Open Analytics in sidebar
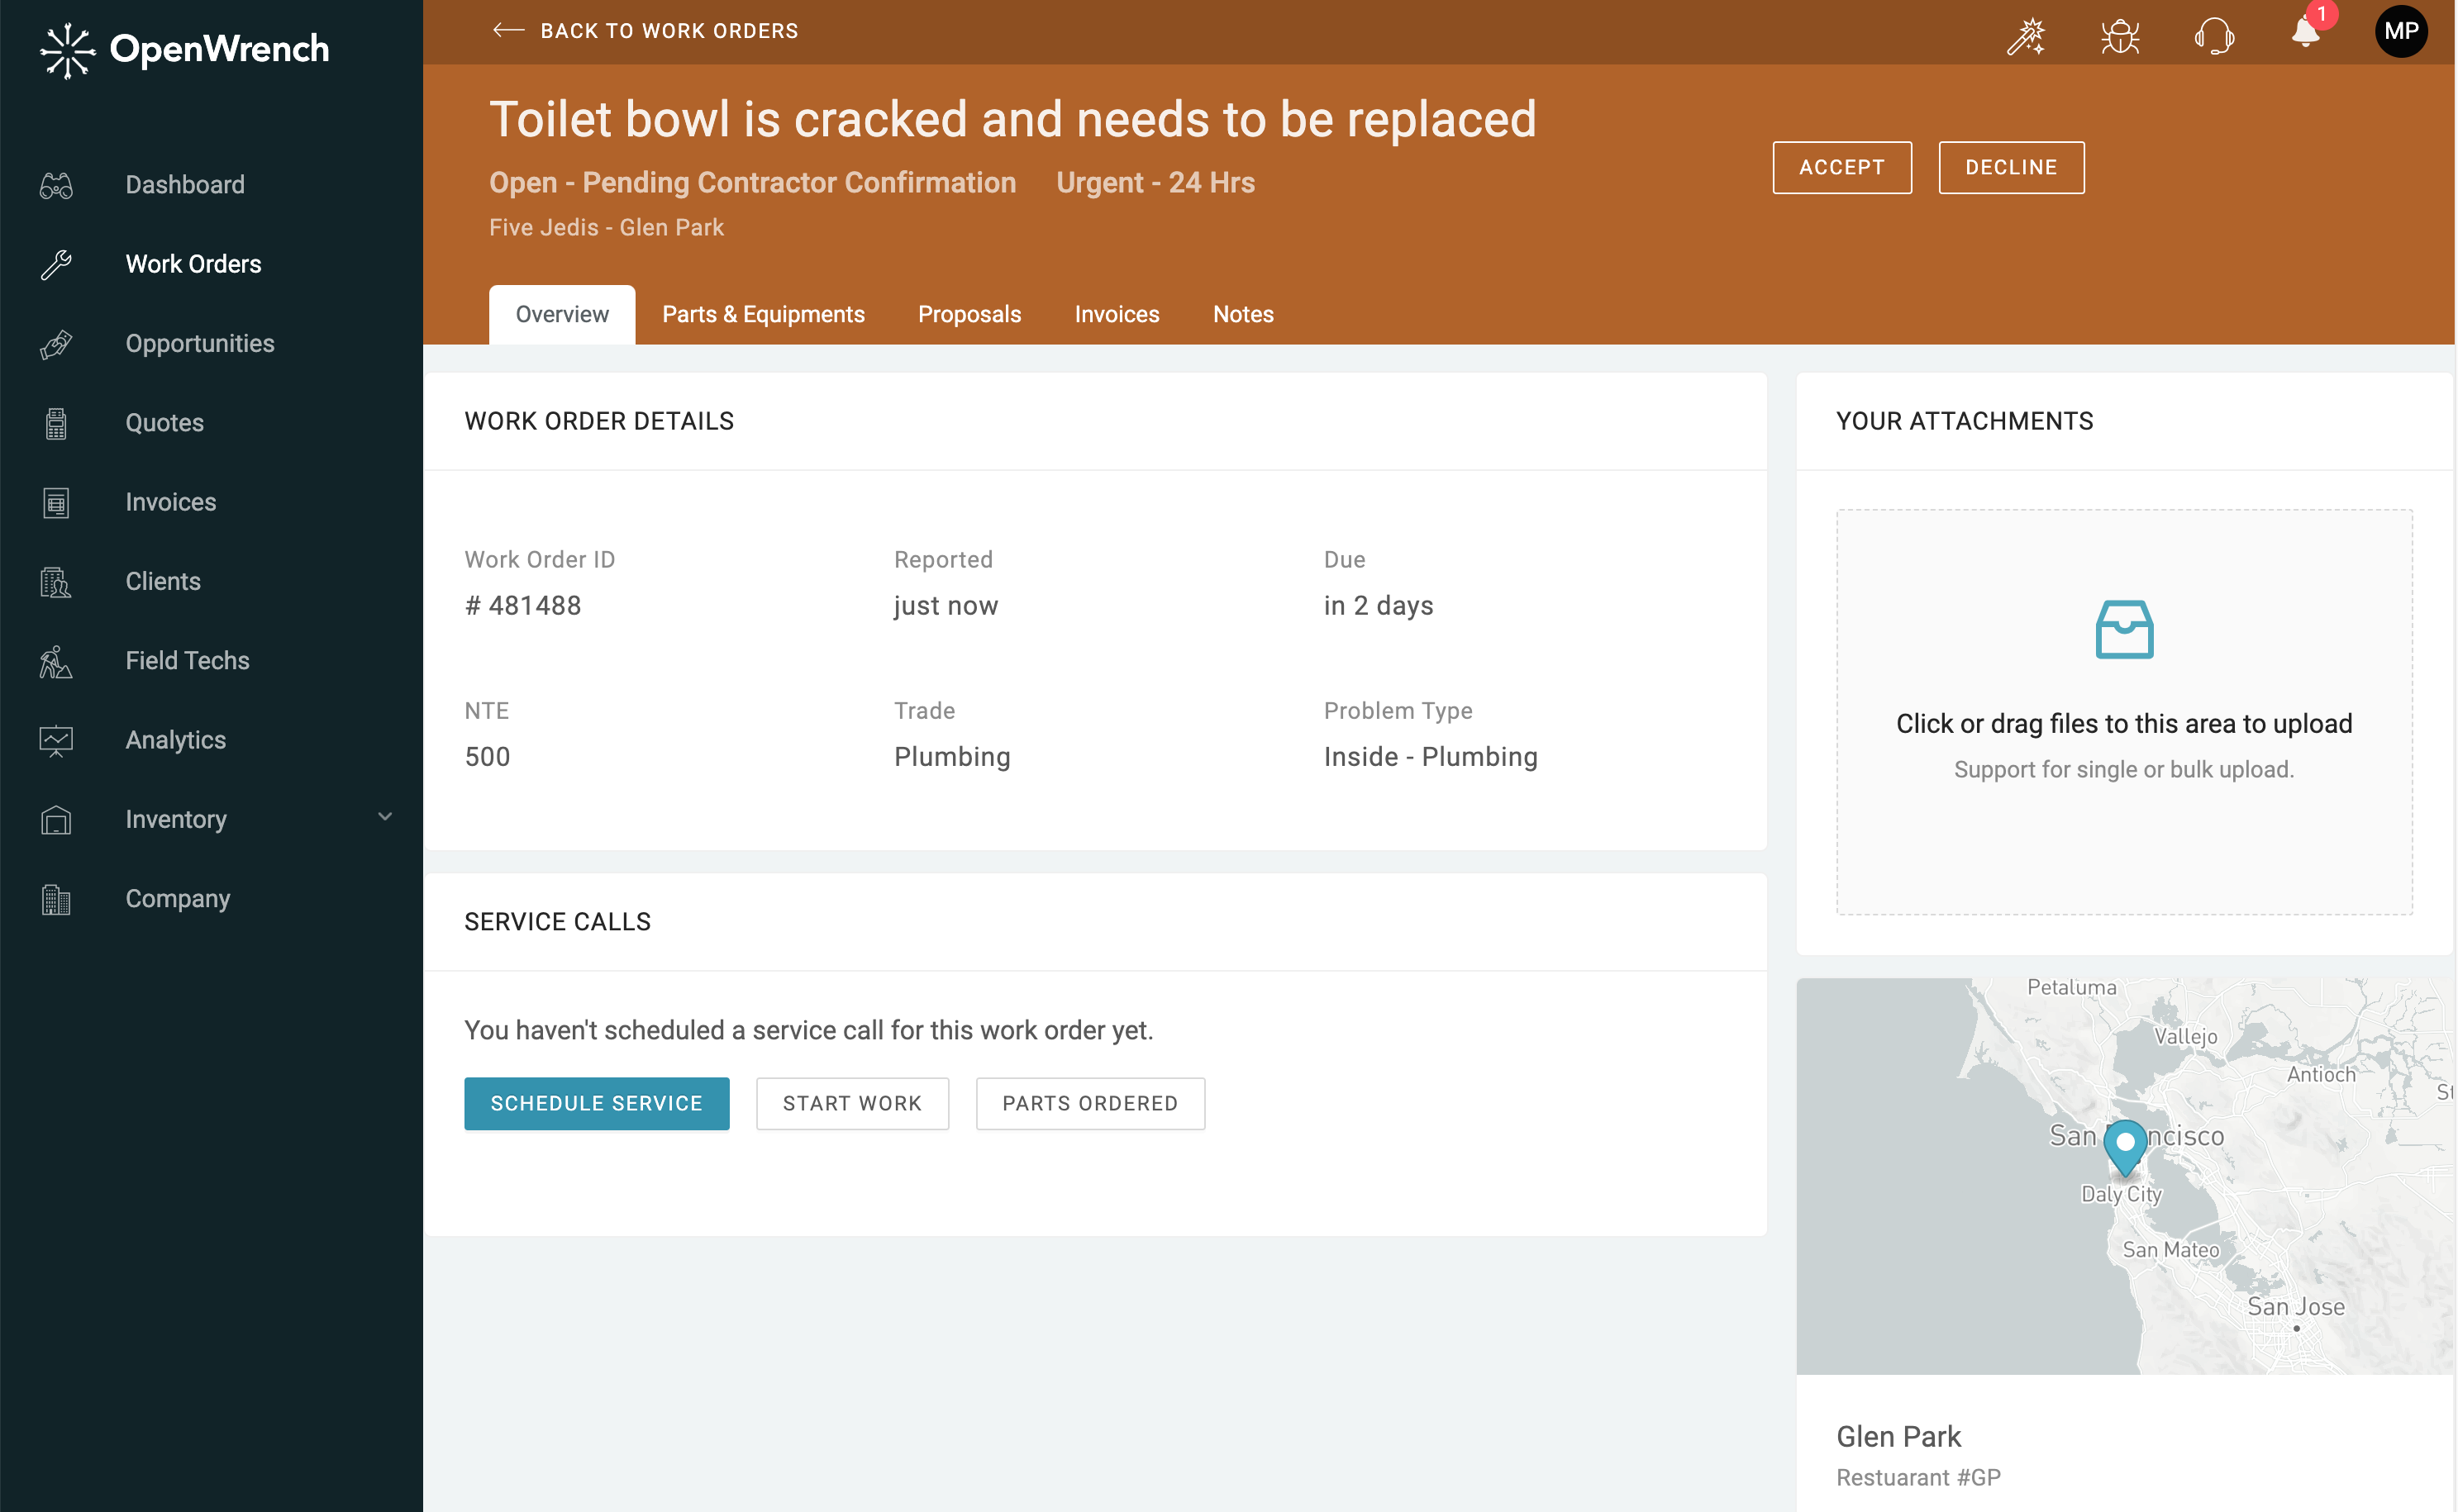2458x1512 pixels. point(176,740)
